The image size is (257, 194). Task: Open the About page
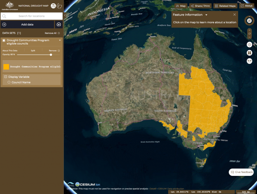[x=247, y=6]
